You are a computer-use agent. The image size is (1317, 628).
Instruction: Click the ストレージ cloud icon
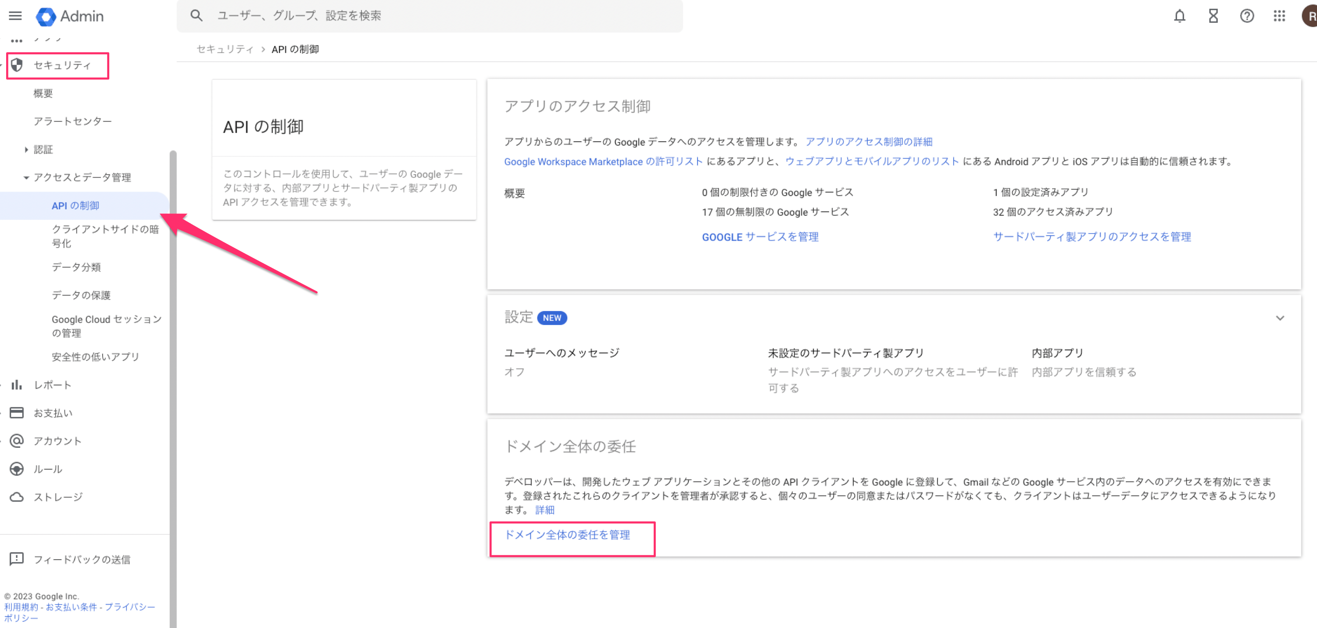click(x=17, y=497)
